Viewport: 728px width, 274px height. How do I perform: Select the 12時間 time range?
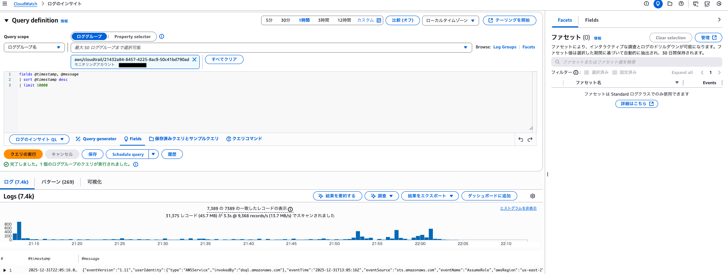coord(344,20)
